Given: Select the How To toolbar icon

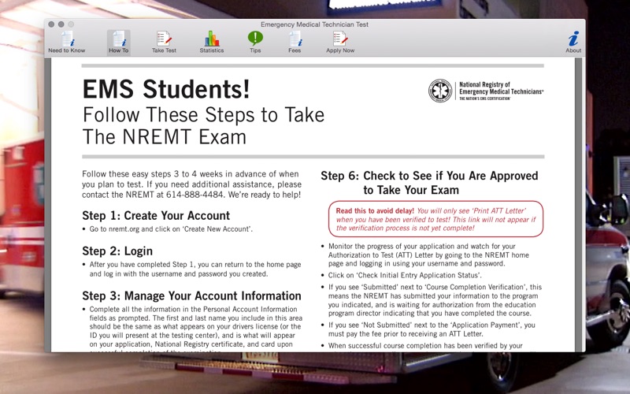Looking at the screenshot, I should 119,43.
